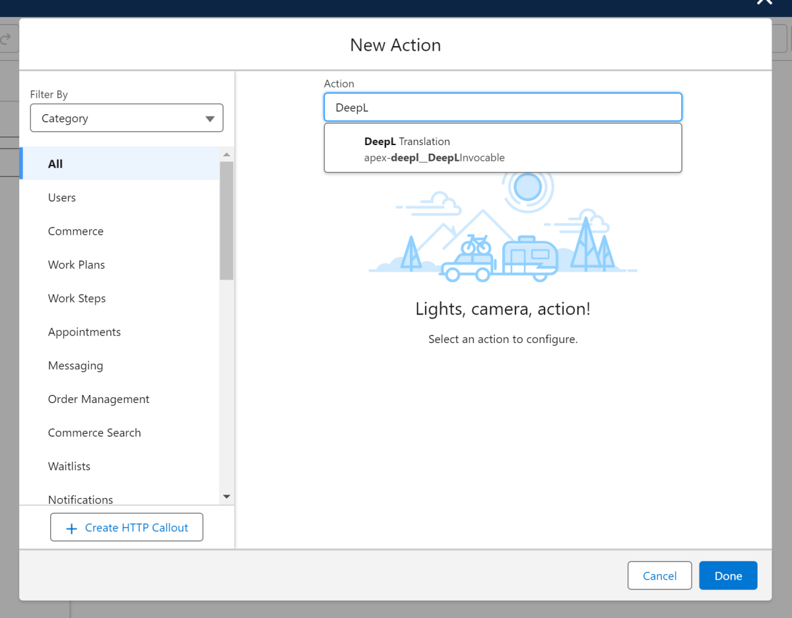Click the plus icon on Create HTTP Callout
This screenshot has width=792, height=618.
[x=72, y=528]
